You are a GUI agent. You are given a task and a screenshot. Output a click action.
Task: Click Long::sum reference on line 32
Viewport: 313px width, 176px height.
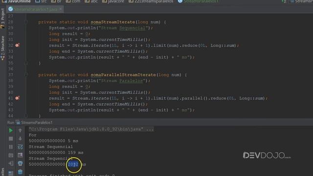(223, 45)
